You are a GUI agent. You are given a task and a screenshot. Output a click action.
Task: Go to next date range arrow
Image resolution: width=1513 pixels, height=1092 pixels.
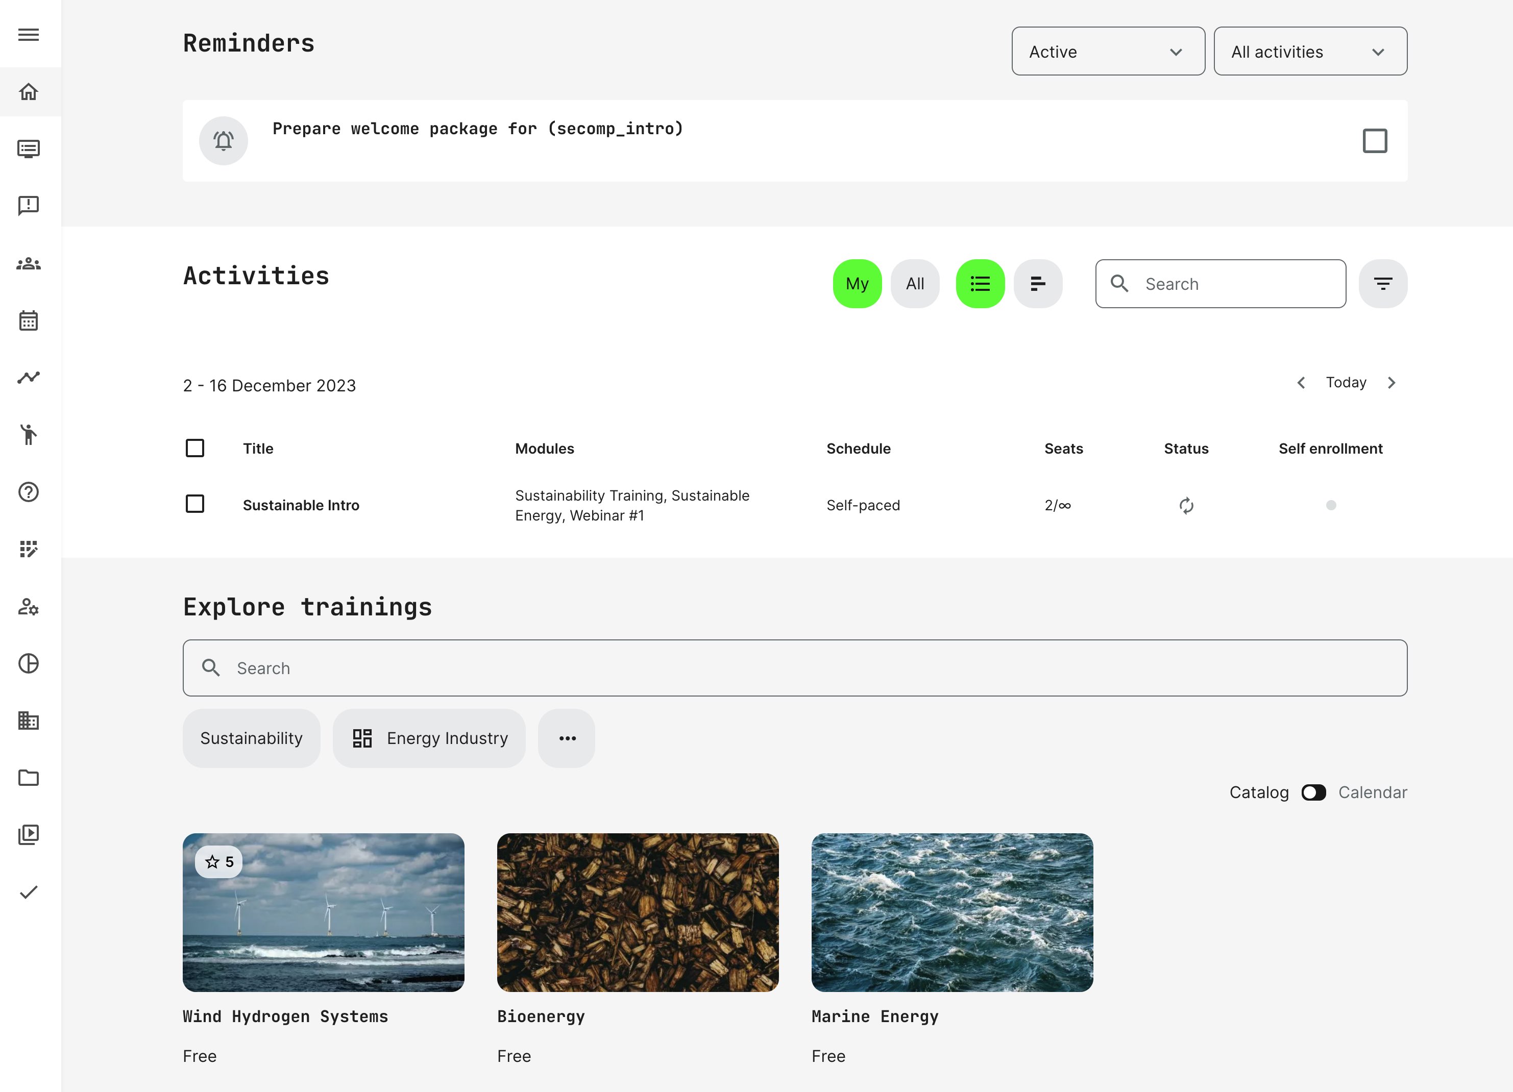coord(1391,383)
